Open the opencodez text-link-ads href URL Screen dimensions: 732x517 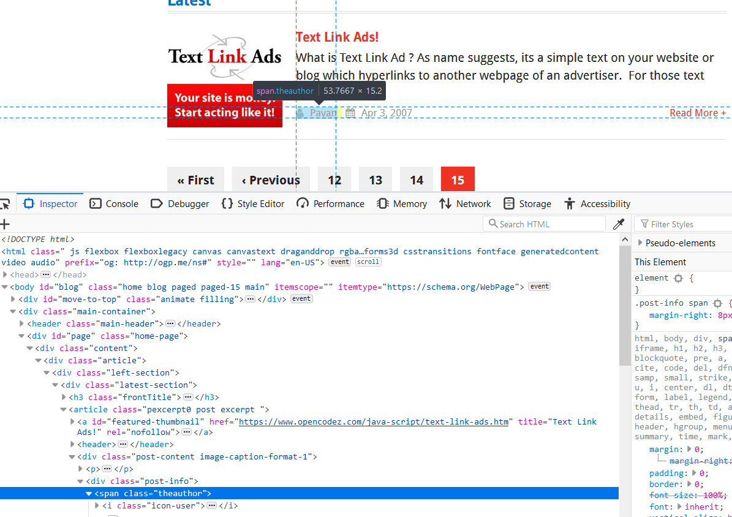(x=374, y=421)
